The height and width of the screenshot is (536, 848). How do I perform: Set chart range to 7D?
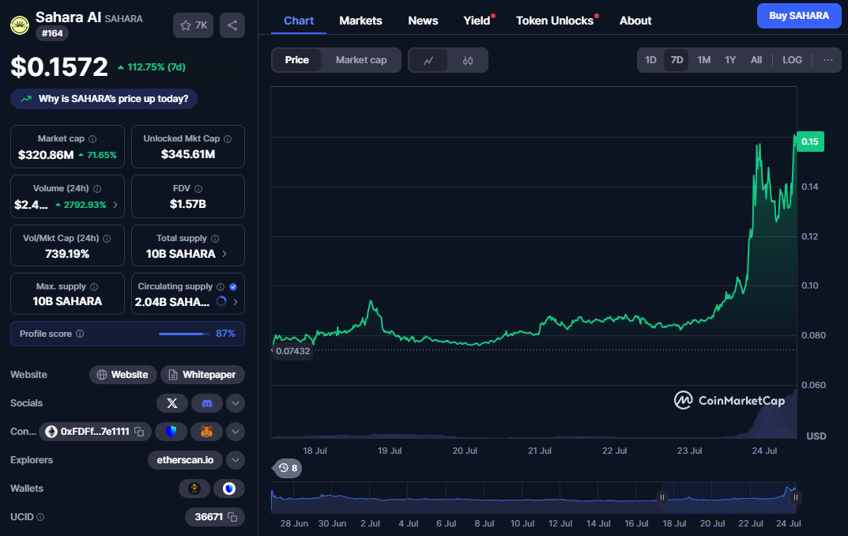tap(677, 60)
